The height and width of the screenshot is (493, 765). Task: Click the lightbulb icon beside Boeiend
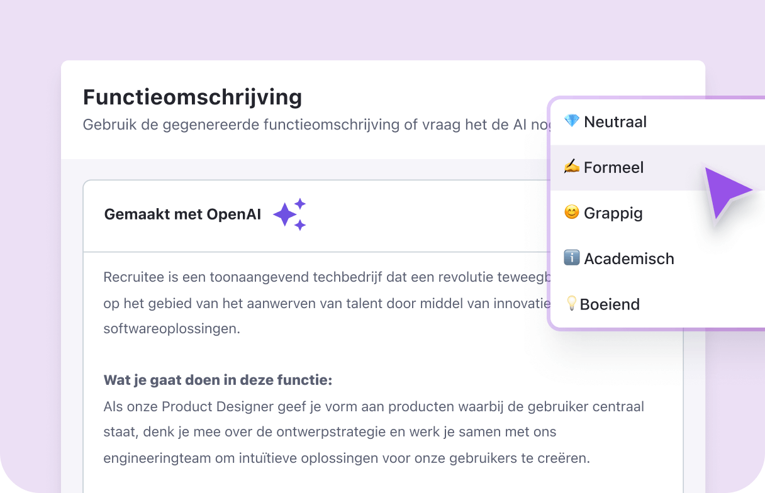(x=571, y=304)
